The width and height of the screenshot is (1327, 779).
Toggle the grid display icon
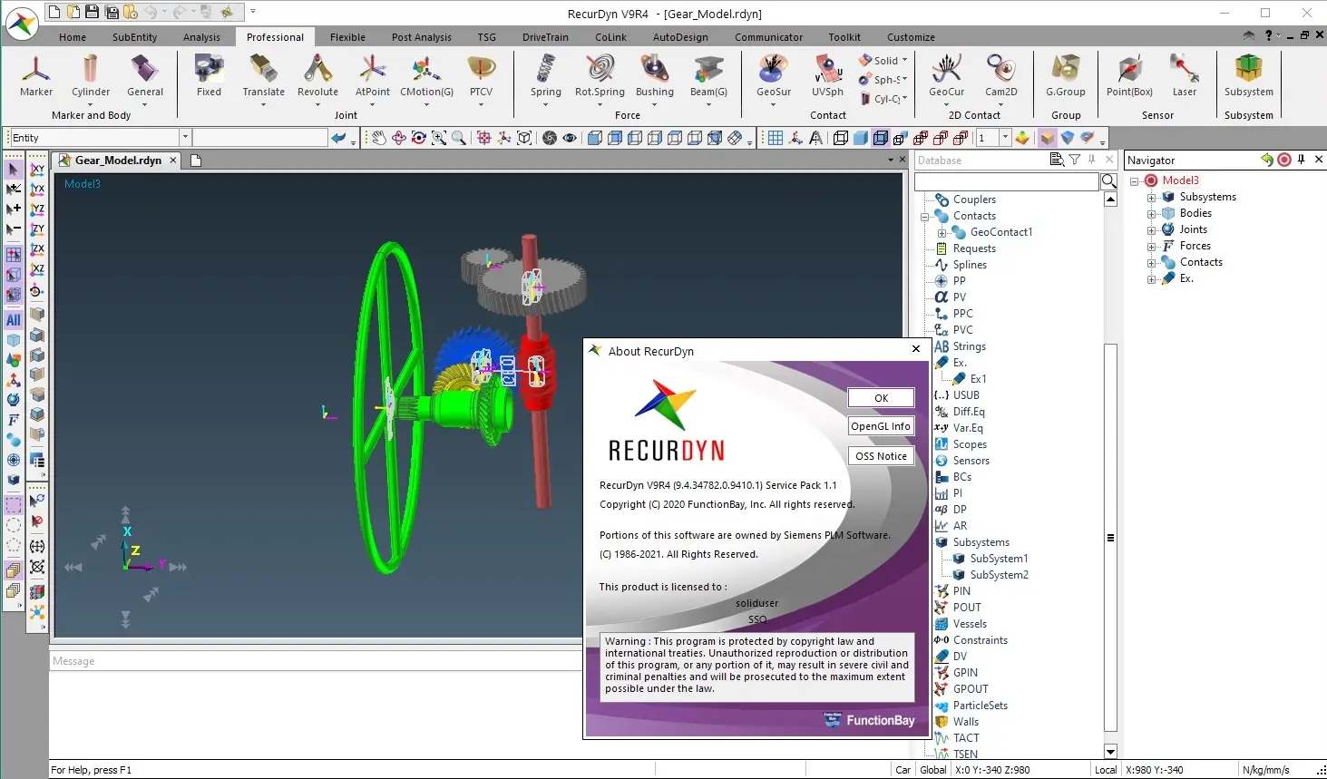click(x=776, y=138)
